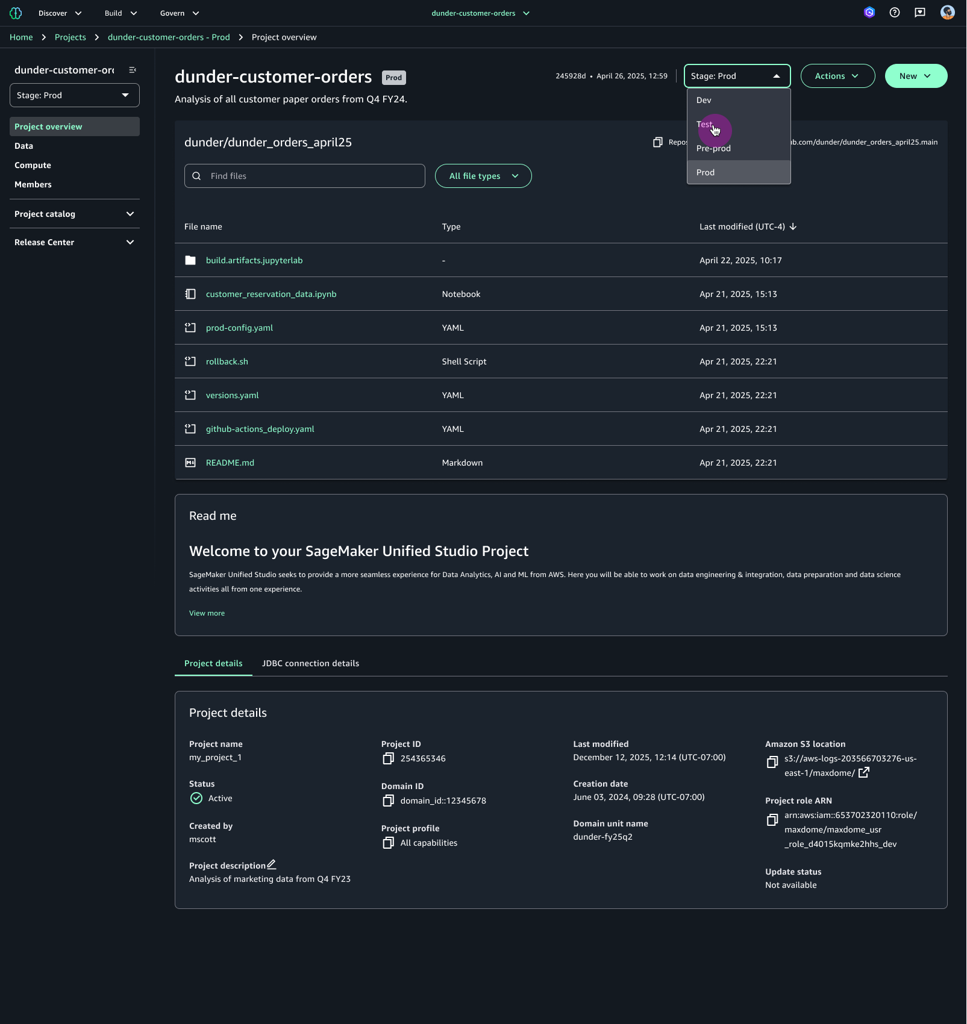The width and height of the screenshot is (967, 1024).
Task: Open the Help question mark icon
Action: point(895,13)
